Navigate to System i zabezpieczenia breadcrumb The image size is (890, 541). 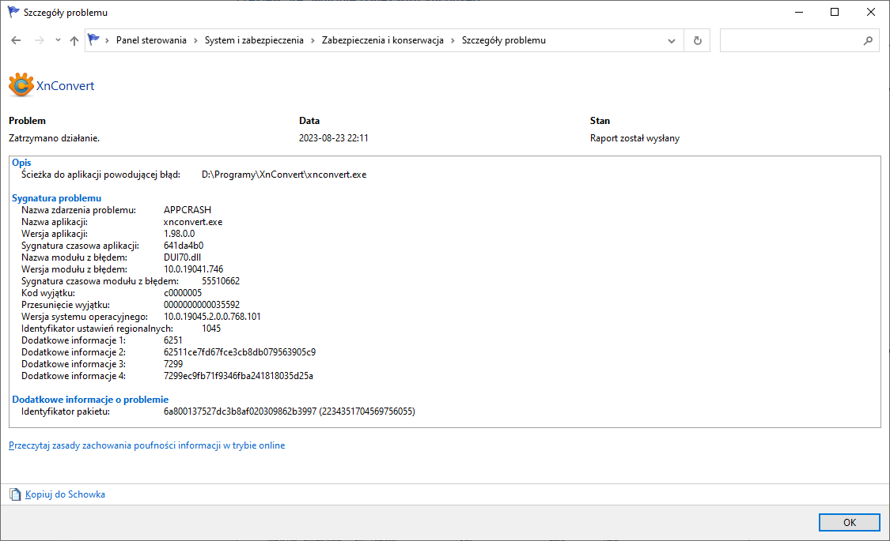pos(254,40)
